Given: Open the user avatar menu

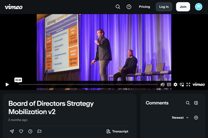Looking at the screenshot, I should (199, 7).
